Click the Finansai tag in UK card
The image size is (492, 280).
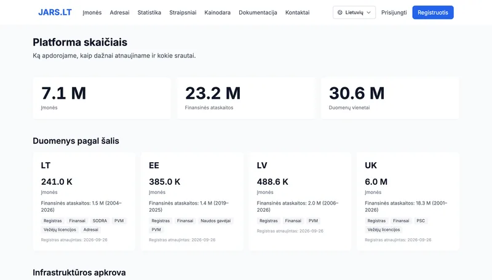pyautogui.click(x=401, y=221)
